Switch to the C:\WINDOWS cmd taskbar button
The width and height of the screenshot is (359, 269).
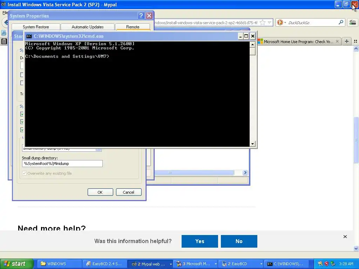coord(286,264)
